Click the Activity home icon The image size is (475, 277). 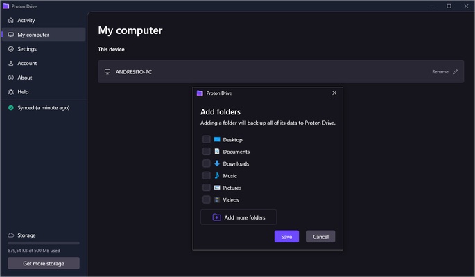11,20
